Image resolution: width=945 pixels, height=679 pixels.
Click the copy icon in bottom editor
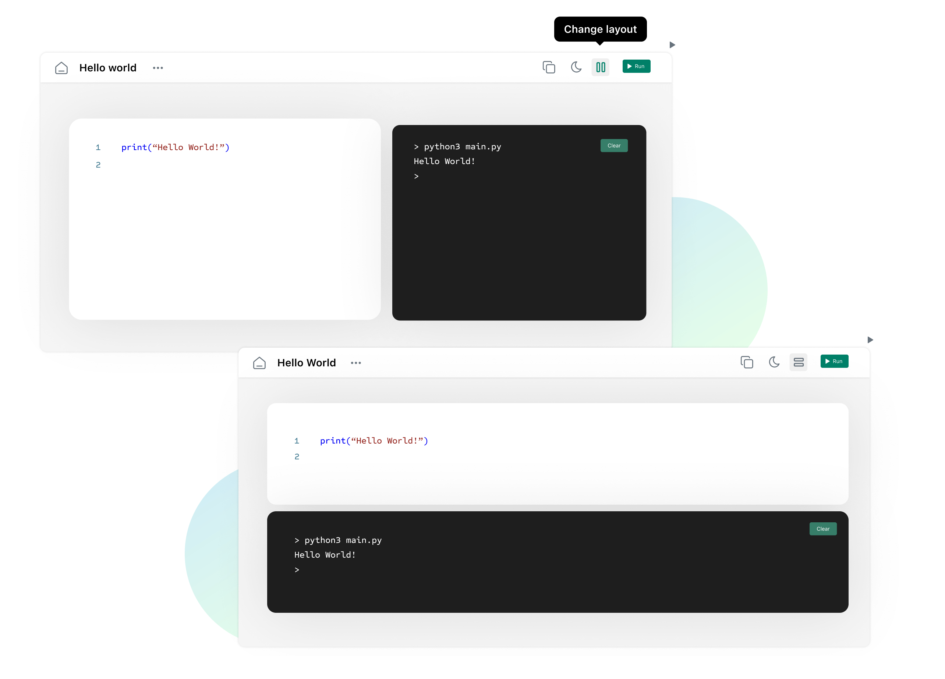click(x=747, y=362)
